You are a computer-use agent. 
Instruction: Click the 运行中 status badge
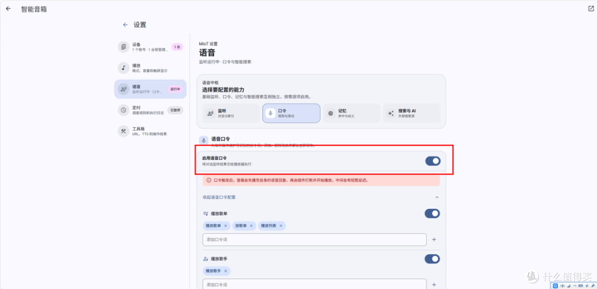(x=176, y=89)
